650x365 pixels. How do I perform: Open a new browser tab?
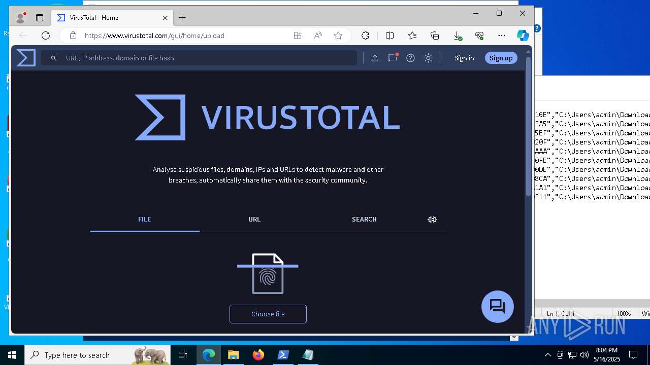coord(182,18)
